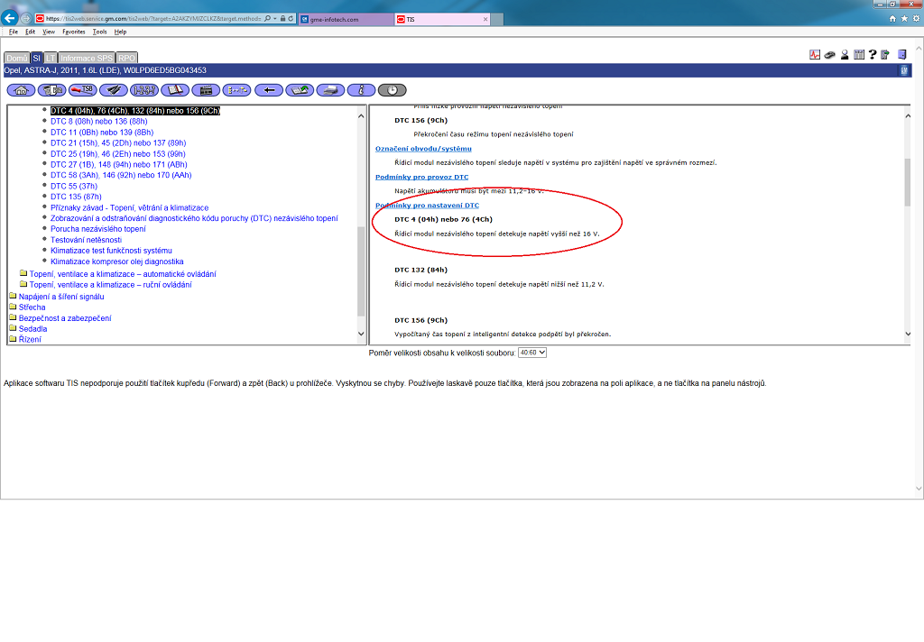Click the printer icon to print the document
924x642 pixels.
(330, 89)
